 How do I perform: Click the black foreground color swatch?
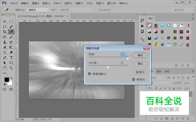pos(7,80)
